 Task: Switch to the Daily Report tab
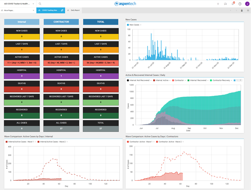(75, 10)
